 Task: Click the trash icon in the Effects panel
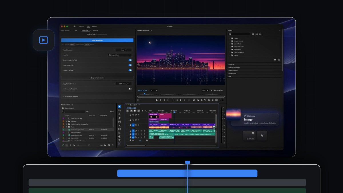pyautogui.click(x=279, y=60)
